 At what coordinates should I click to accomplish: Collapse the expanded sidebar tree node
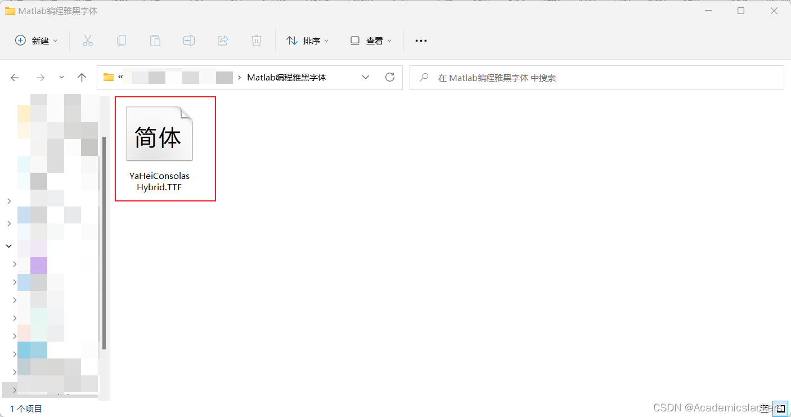[8, 246]
